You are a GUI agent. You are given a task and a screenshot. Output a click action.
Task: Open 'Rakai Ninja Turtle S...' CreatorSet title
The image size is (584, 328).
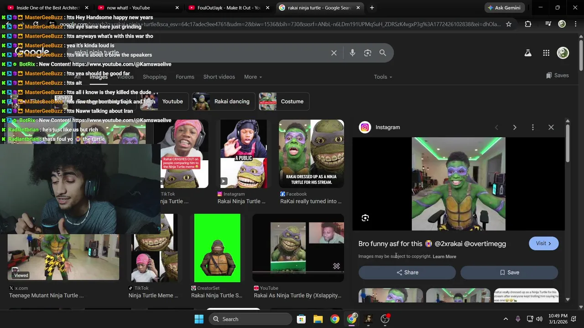click(x=217, y=296)
